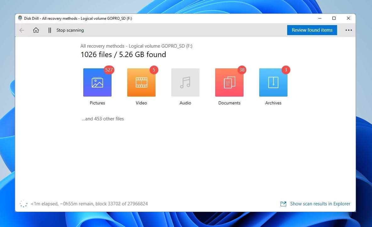Open the Video category tile
372x227 pixels.
[x=141, y=82]
